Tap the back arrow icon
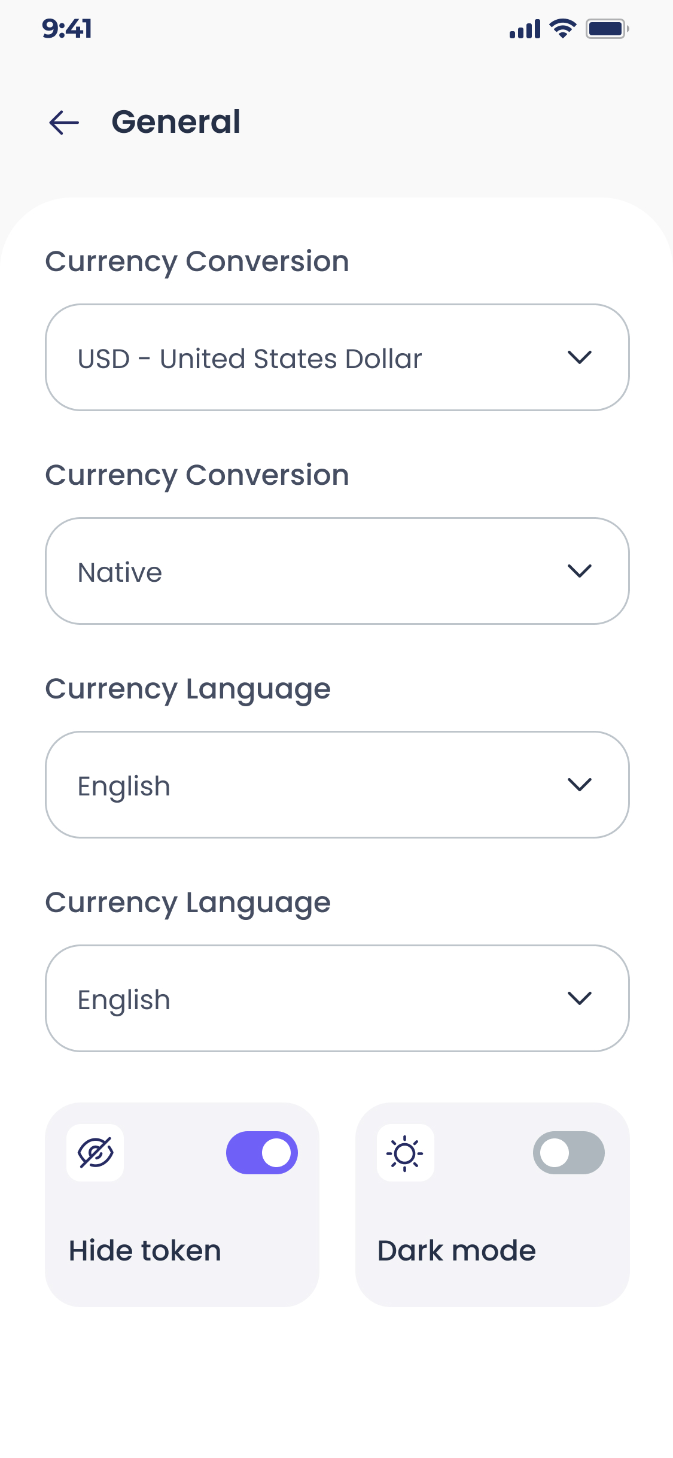This screenshot has width=673, height=1458. pos(64,123)
